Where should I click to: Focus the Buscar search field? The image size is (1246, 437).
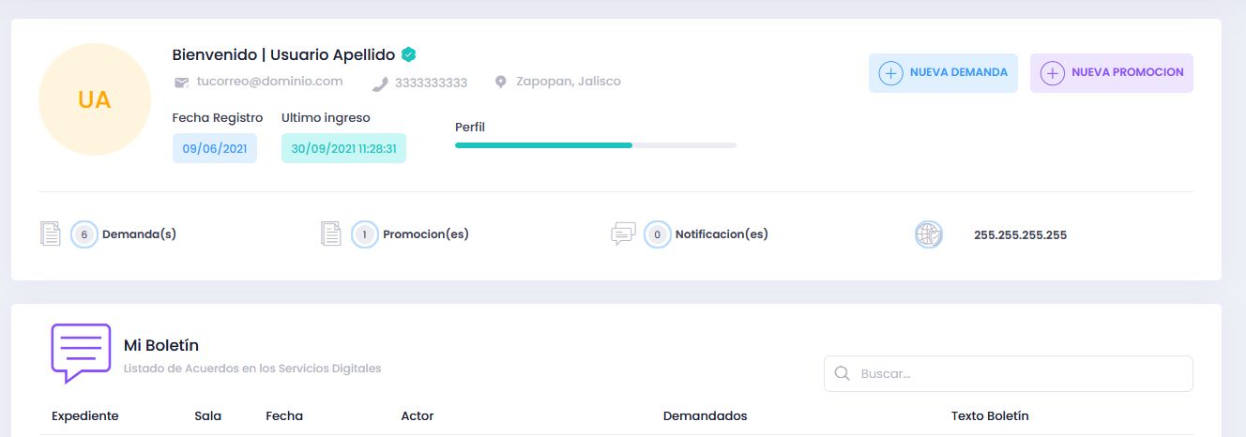[1018, 373]
